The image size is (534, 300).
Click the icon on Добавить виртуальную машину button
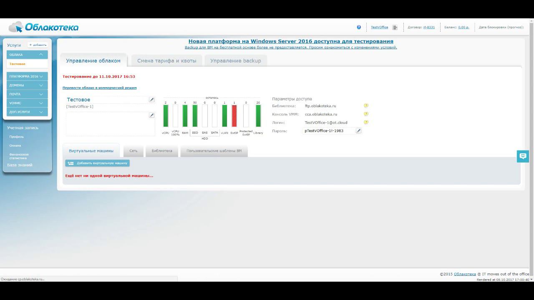point(71,163)
